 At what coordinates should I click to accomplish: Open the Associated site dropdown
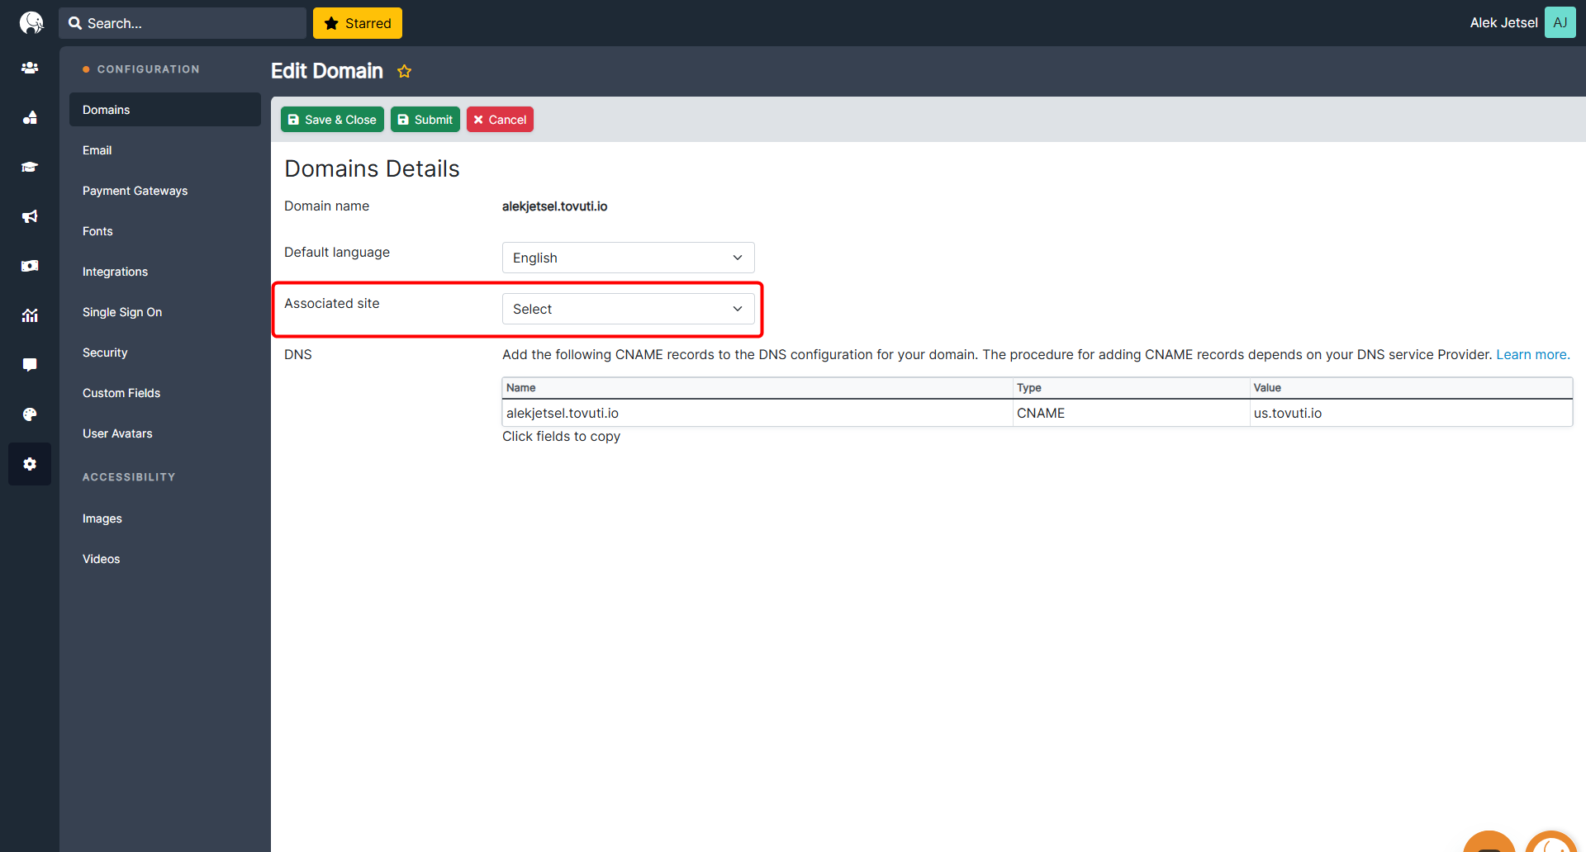click(628, 309)
